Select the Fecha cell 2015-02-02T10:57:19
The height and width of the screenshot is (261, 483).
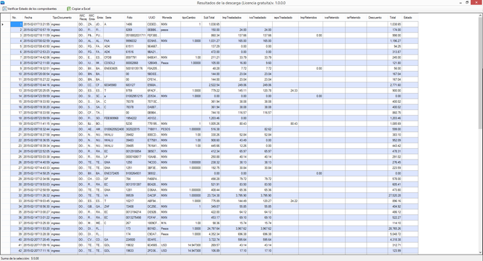click(x=37, y=30)
